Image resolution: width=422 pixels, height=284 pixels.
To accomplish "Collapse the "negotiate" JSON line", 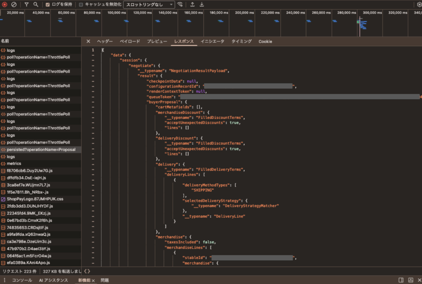I will [x=93, y=66].
